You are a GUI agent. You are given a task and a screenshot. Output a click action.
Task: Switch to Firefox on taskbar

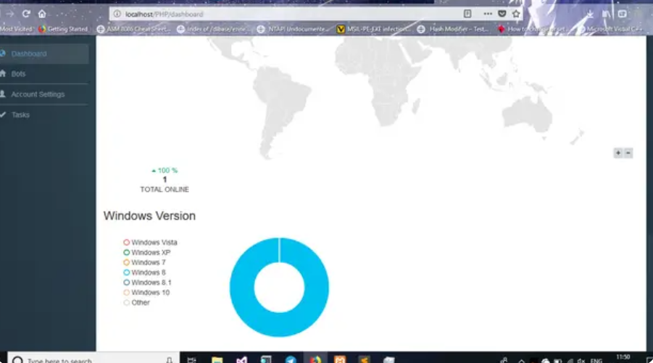[x=315, y=359]
